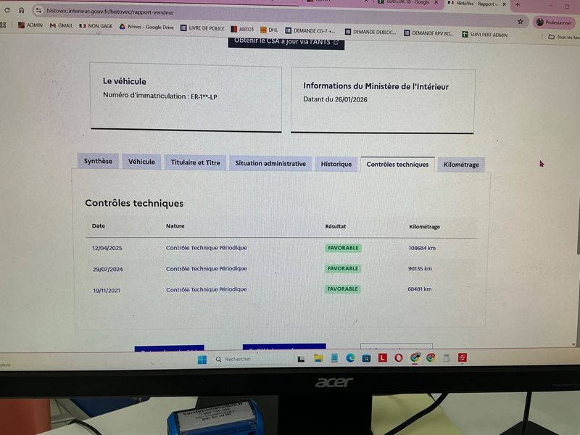Open Microsoft Edge from the taskbar
This screenshot has width=580, height=435.
(x=350, y=357)
